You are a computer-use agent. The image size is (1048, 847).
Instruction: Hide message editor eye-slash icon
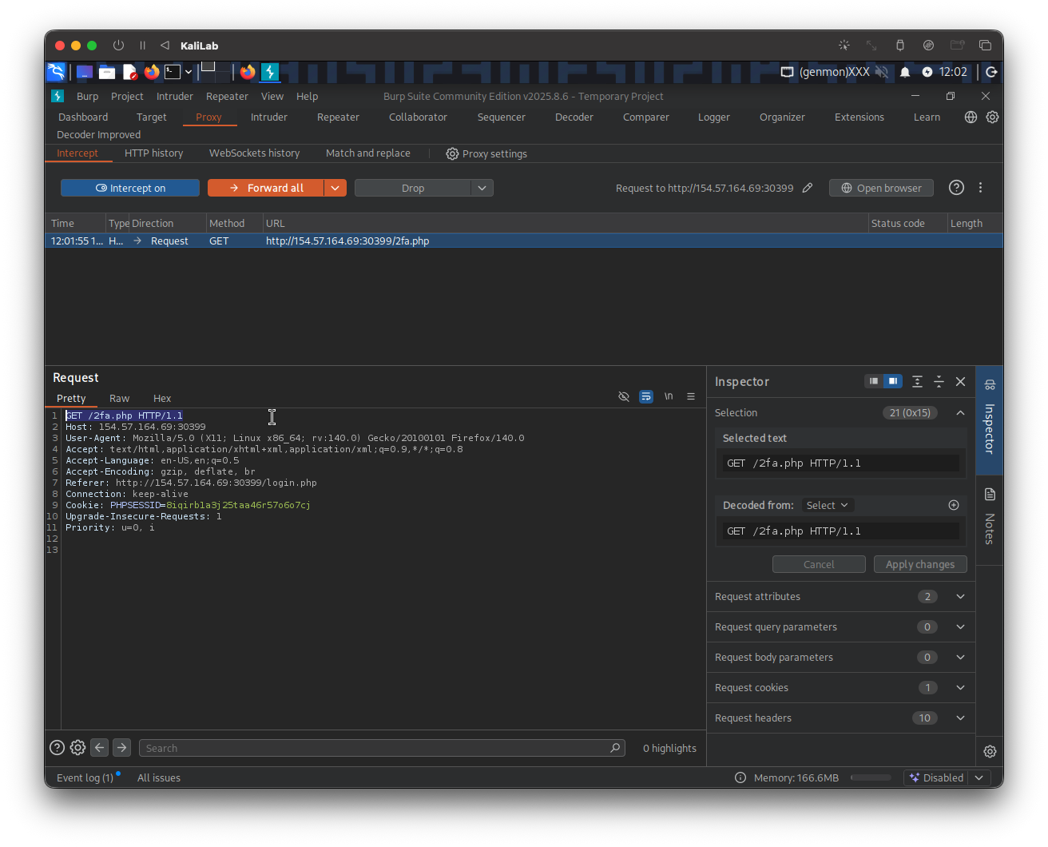click(x=624, y=396)
